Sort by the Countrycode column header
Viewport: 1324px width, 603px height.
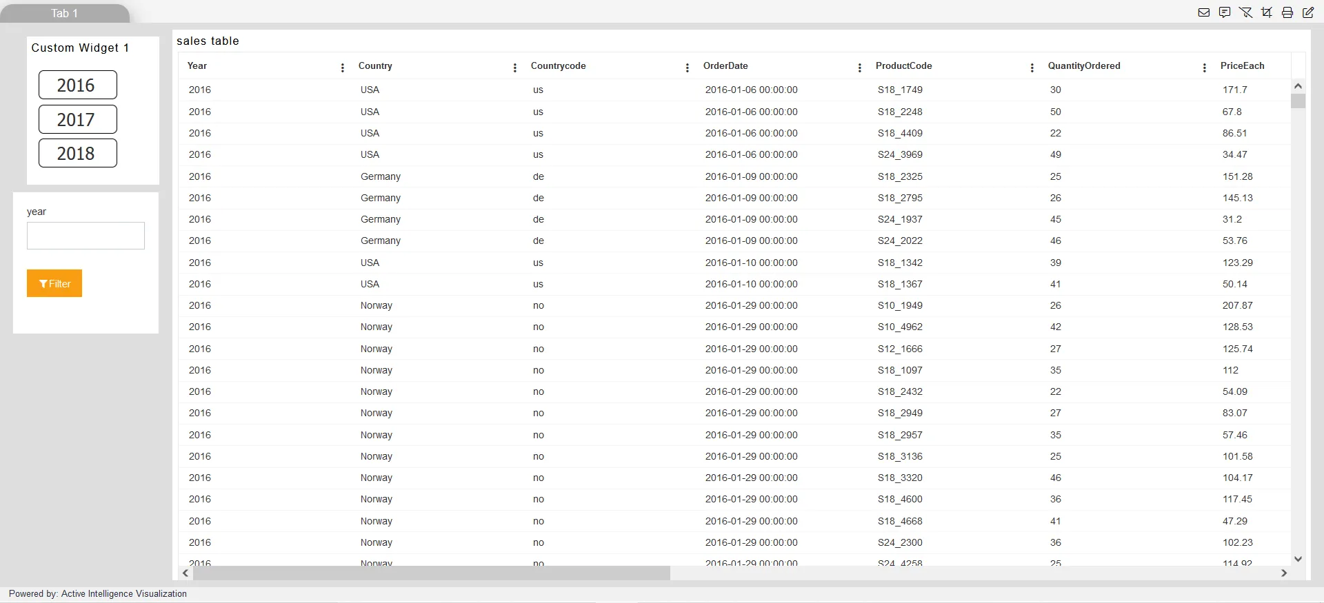tap(558, 66)
